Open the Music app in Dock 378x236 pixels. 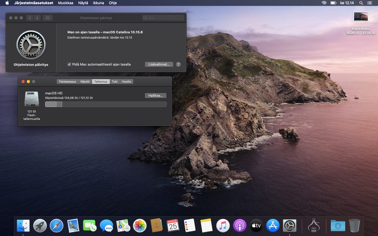pyautogui.click(x=223, y=225)
